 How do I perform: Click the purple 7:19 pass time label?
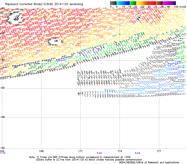(x=3, y=153)
